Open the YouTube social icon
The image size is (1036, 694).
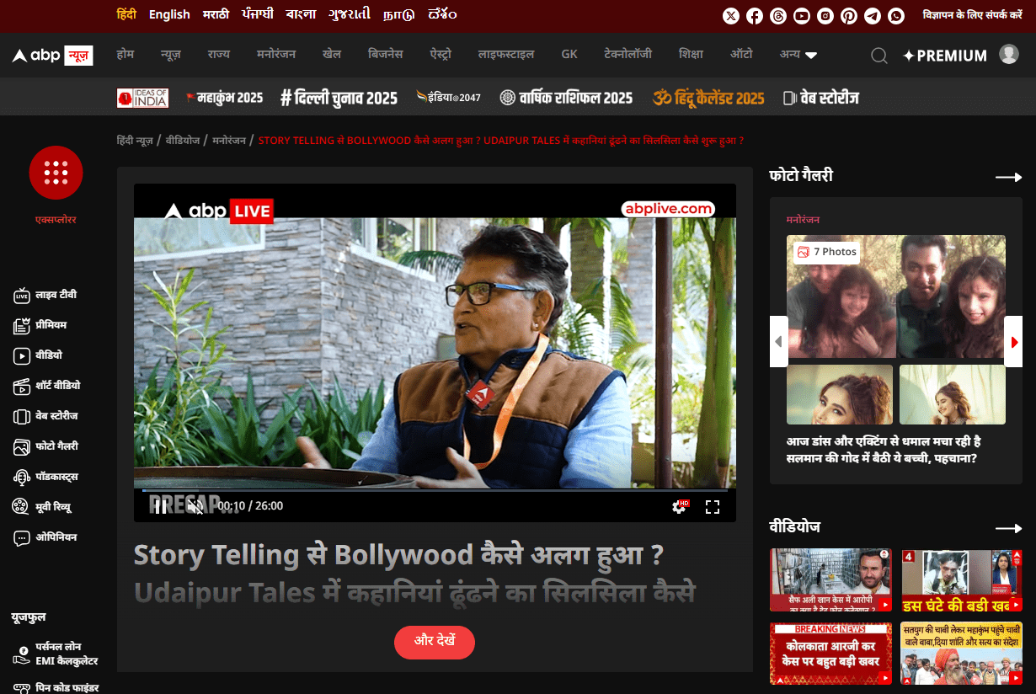pos(802,16)
